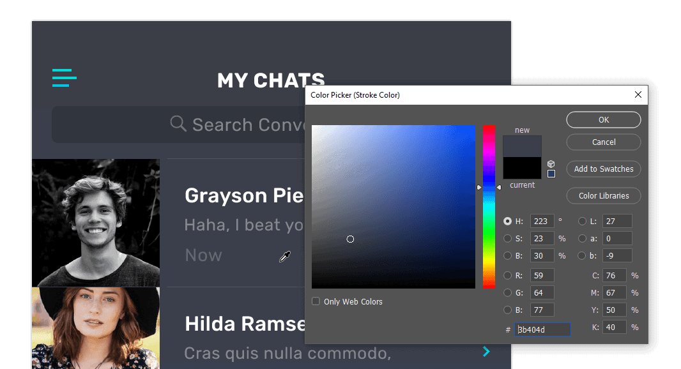
Task: Click the brightness field showing 30
Action: [542, 256]
